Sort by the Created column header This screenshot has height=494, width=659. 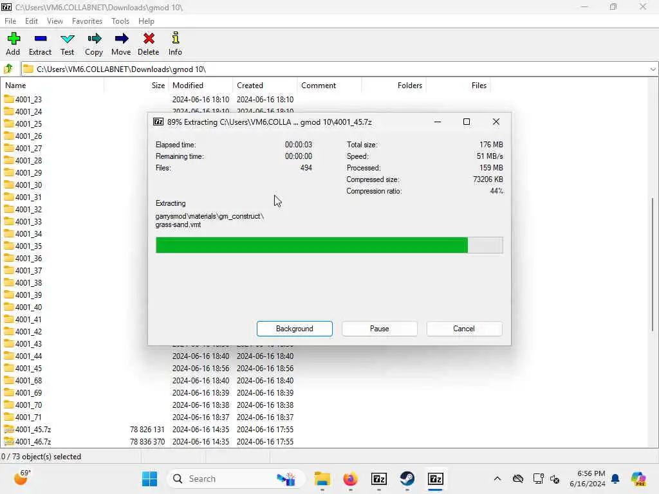pyautogui.click(x=265, y=86)
